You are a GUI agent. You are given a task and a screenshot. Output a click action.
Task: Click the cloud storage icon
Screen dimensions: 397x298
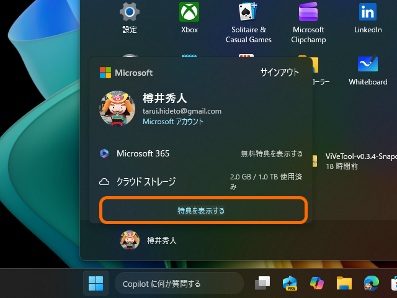point(104,182)
